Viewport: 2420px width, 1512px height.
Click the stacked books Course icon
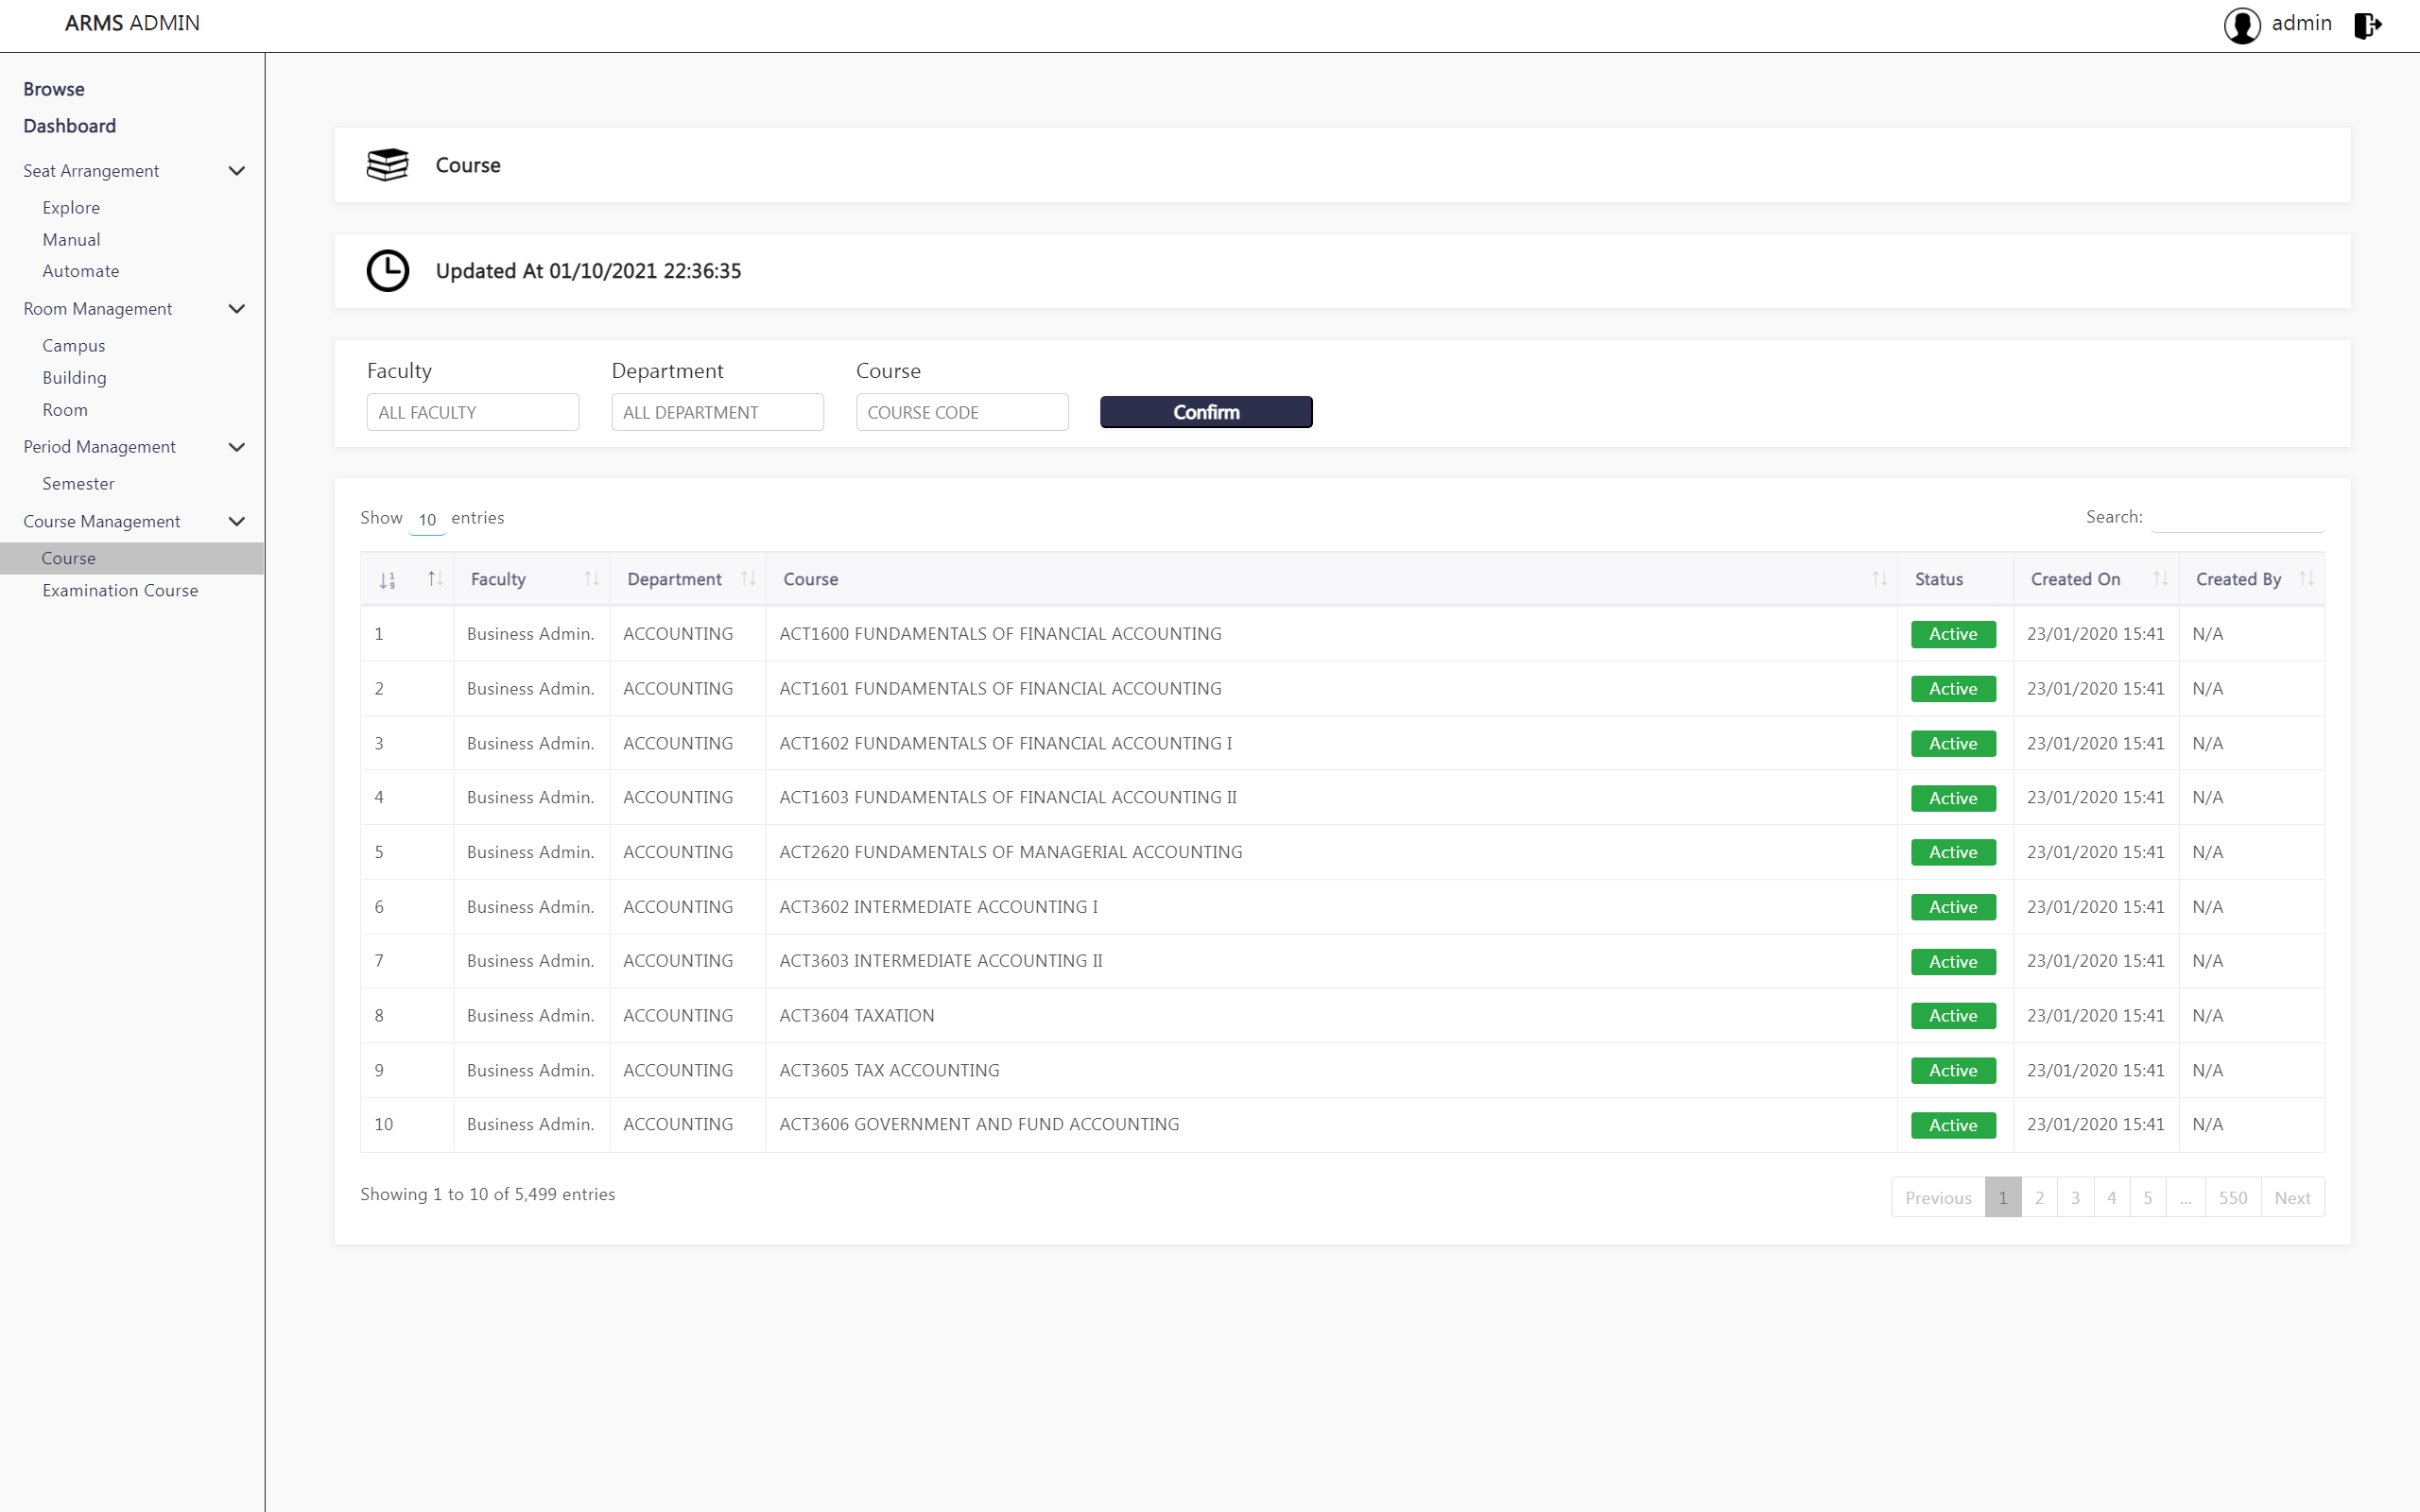[x=387, y=165]
